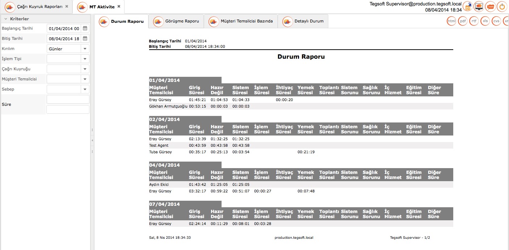Click the İşlem Süresi value 00:03:28
The width and height of the screenshot is (509, 250).
pyautogui.click(x=262, y=224)
